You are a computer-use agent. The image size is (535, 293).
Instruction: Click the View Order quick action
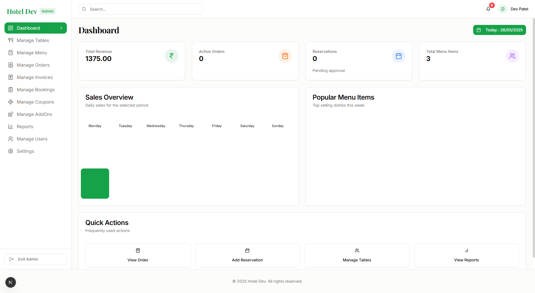click(x=138, y=255)
